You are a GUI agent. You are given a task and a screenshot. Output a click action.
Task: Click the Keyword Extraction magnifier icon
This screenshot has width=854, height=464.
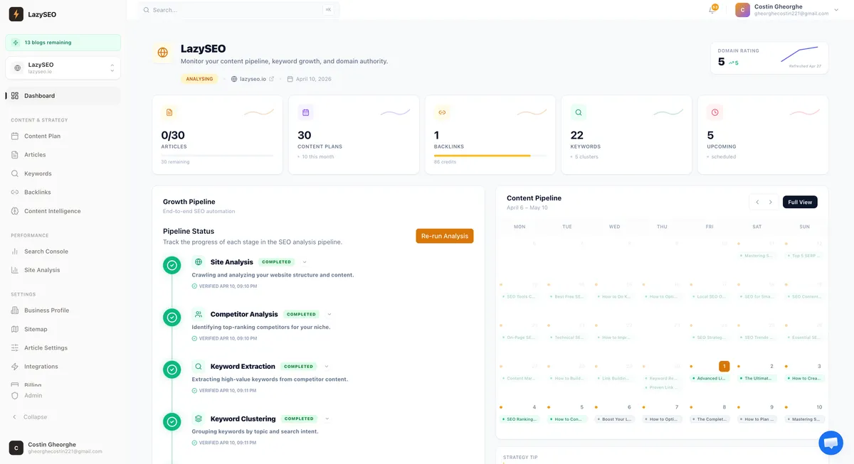point(199,367)
